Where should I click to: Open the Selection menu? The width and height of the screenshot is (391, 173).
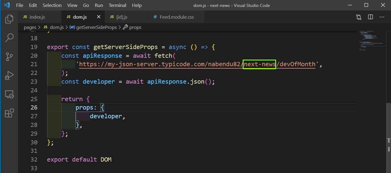[x=52, y=5]
